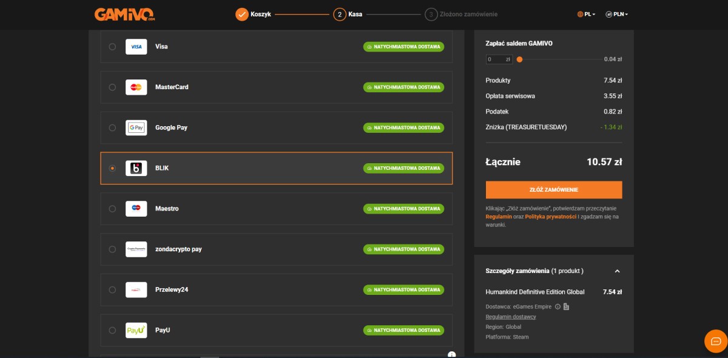Click the Zniżka (TREASURETUESDAY) discount text
The height and width of the screenshot is (358, 728).
pyautogui.click(x=526, y=127)
